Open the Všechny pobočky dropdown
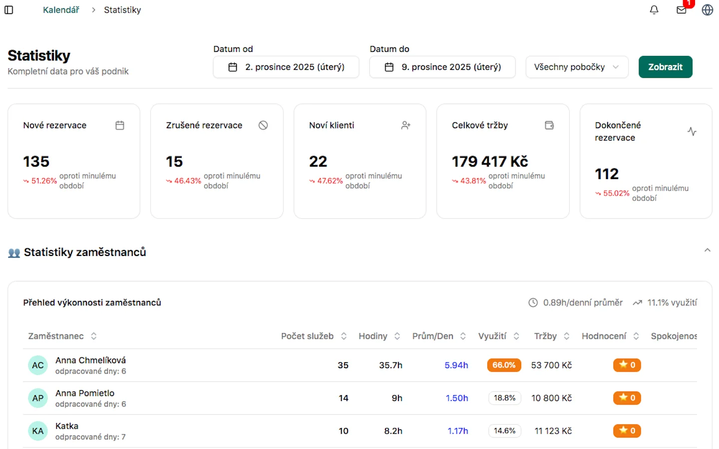The width and height of the screenshot is (719, 449). point(577,67)
